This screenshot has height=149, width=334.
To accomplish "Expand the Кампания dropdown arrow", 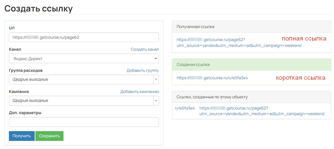I will pos(156,101).
